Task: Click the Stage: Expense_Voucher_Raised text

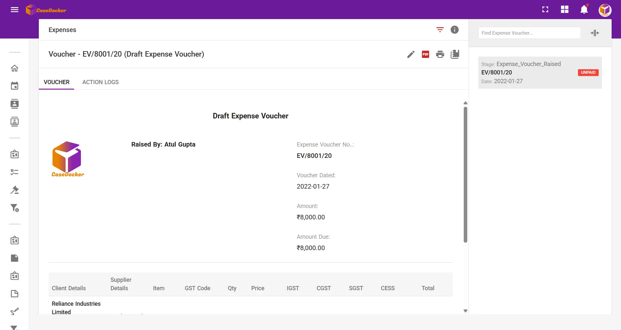Action: (521, 64)
